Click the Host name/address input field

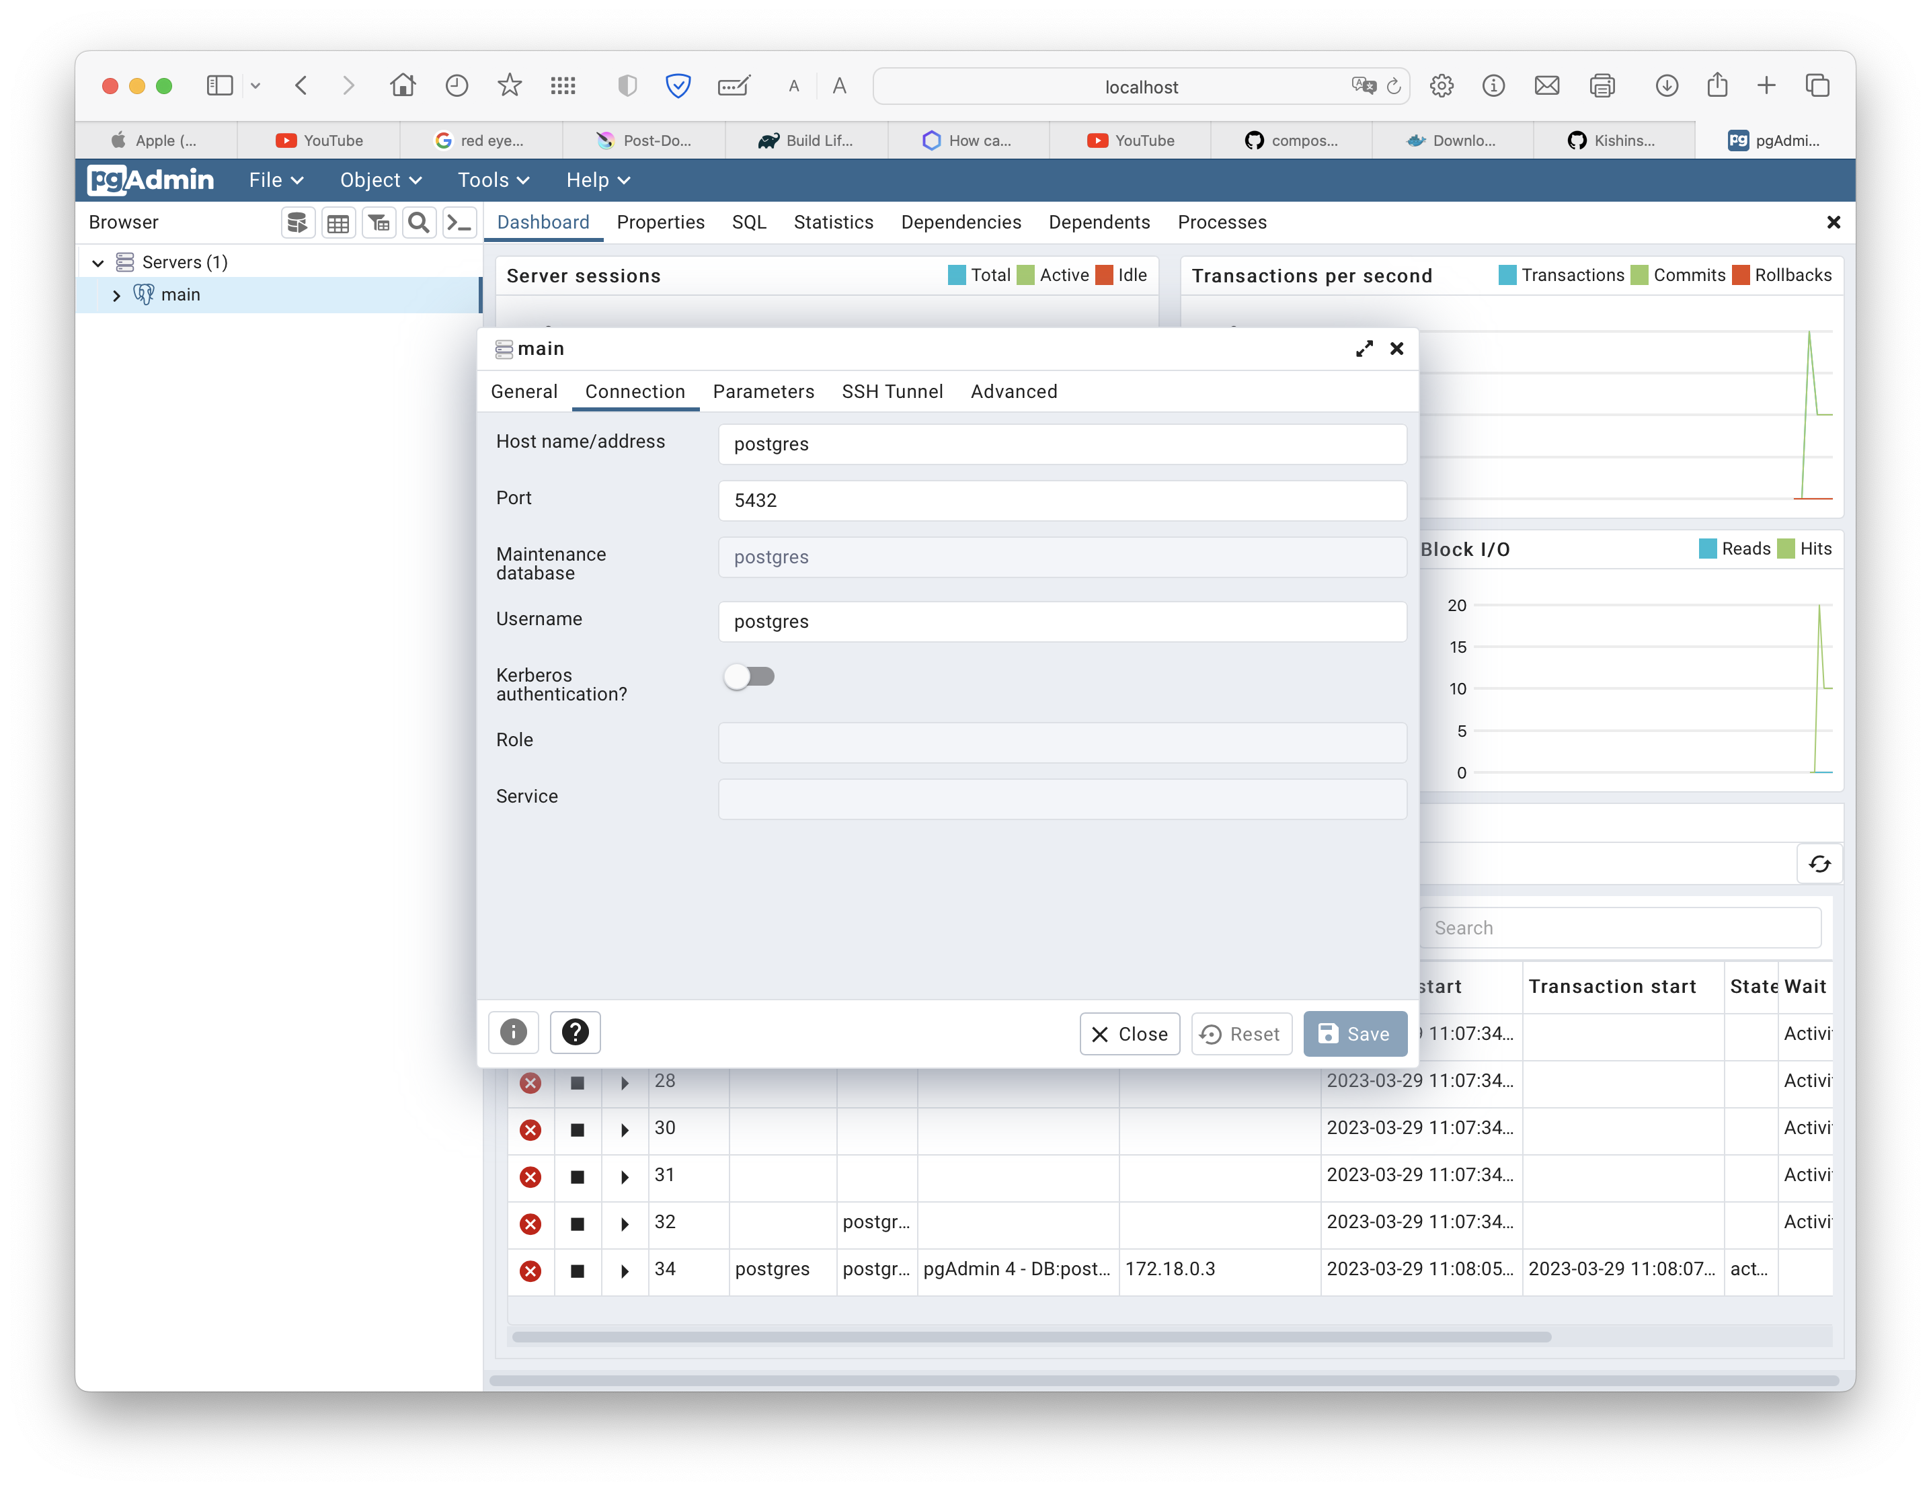coord(1062,444)
